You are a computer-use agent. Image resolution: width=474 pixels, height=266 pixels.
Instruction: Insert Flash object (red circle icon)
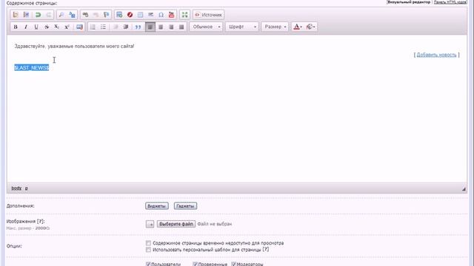pyautogui.click(x=130, y=15)
